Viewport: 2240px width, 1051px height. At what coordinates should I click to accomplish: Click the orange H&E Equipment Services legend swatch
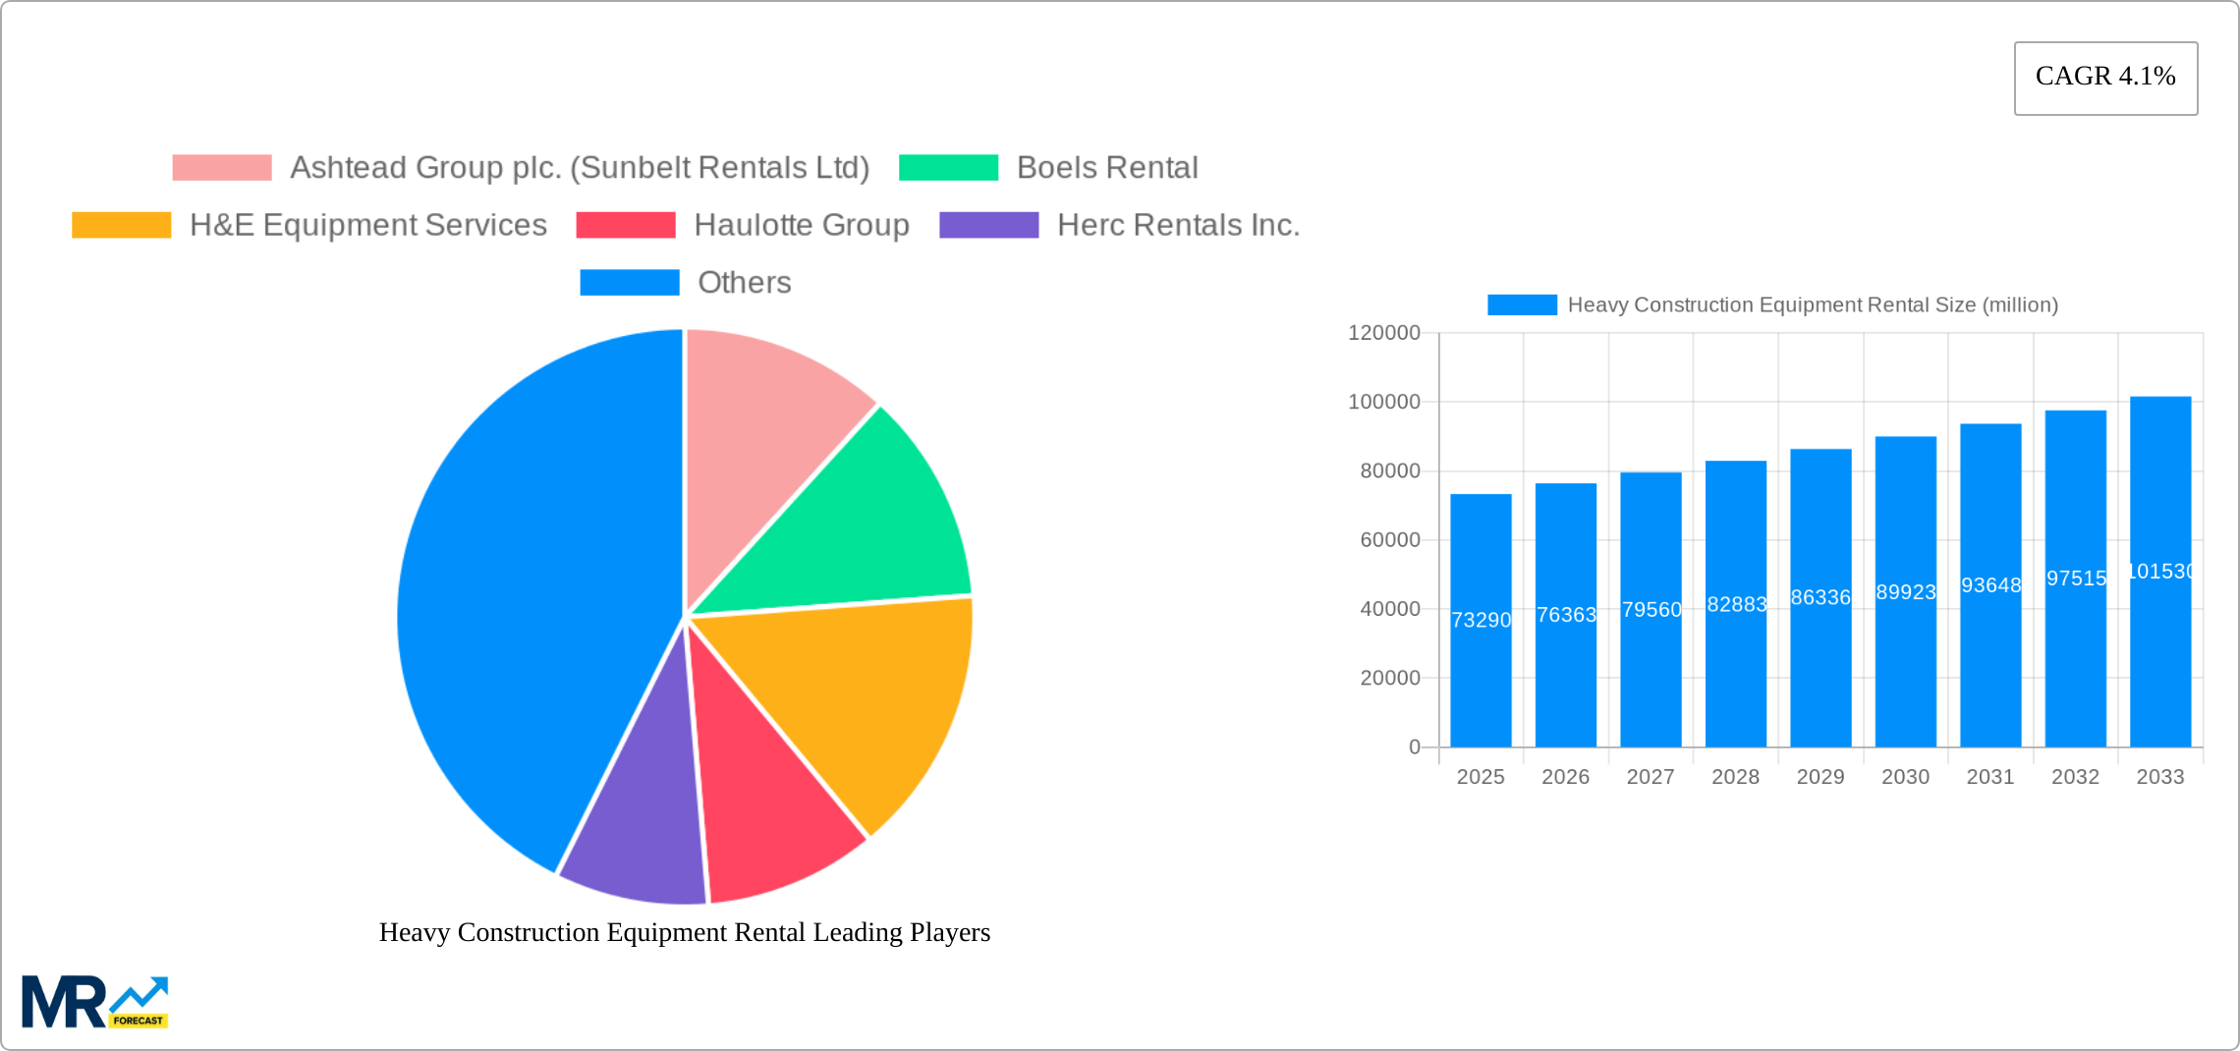coord(120,224)
